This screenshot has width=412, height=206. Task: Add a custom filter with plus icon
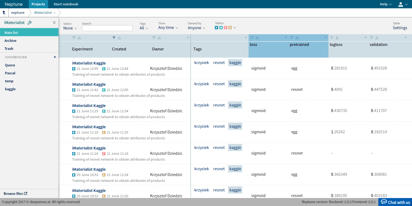[55, 57]
